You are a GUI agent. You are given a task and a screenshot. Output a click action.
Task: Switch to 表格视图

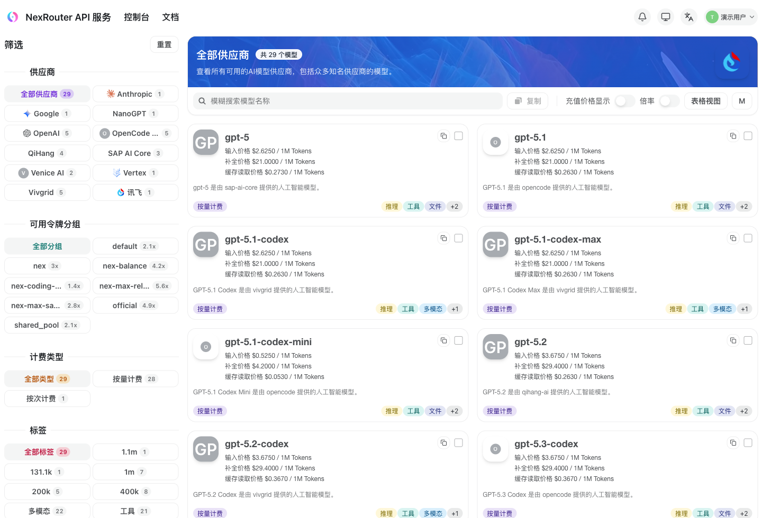click(706, 101)
